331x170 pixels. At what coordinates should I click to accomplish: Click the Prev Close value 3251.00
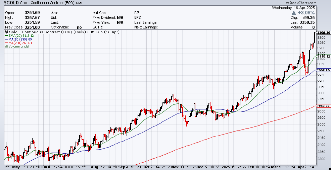point(32,27)
